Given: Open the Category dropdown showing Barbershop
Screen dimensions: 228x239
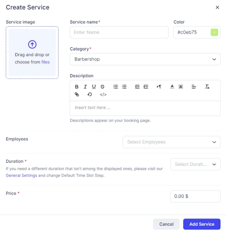Looking at the screenshot, I should click(145, 59).
